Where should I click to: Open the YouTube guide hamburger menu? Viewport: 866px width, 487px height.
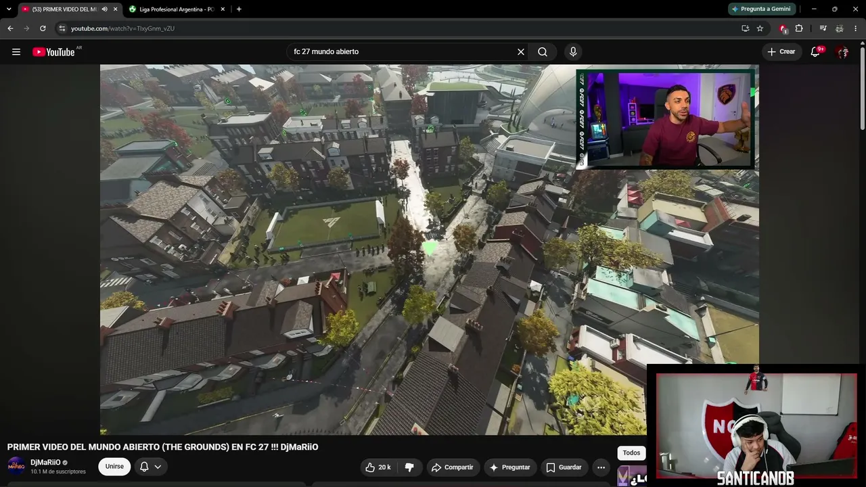(16, 52)
